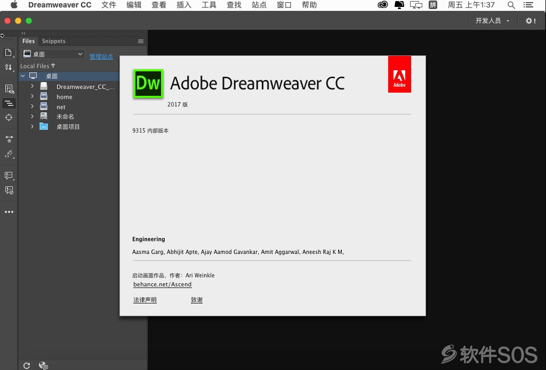Click the display mirroring menu bar icon
Image resolution: width=546 pixels, height=370 pixels.
click(x=416, y=5)
